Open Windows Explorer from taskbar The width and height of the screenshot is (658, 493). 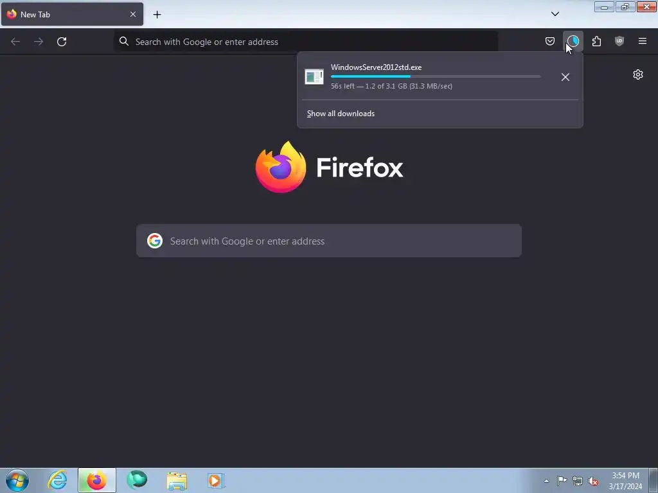pos(177,481)
